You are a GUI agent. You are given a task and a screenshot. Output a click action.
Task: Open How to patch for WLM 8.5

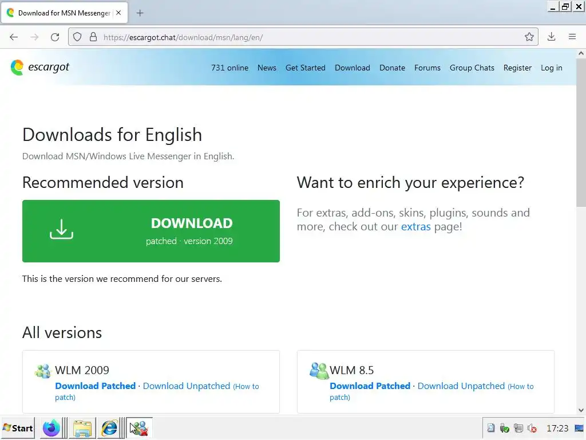(521, 387)
